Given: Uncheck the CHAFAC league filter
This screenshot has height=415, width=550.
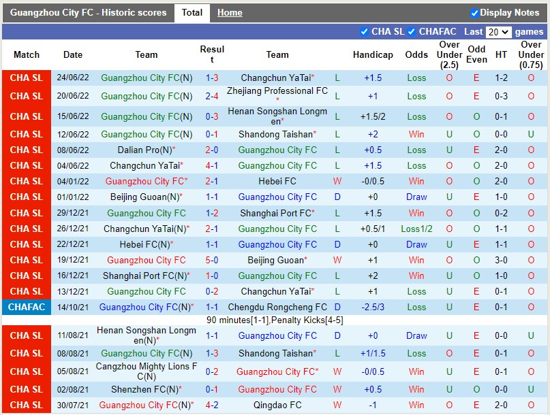Looking at the screenshot, I should pos(412,32).
